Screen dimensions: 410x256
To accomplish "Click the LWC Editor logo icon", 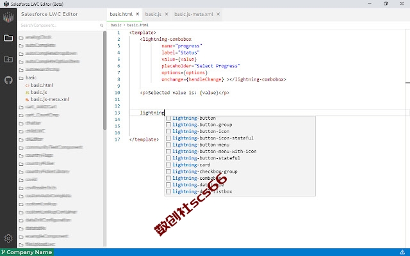I will click(8, 17).
